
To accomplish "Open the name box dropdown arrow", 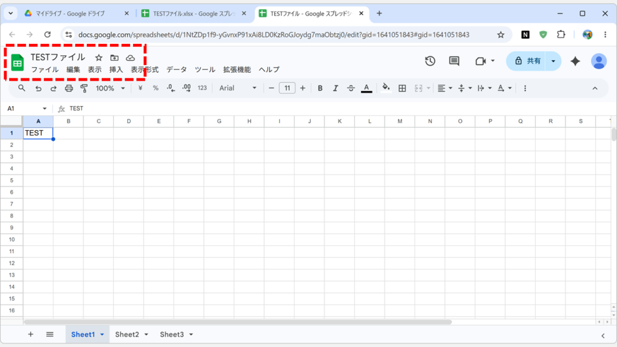I will (x=45, y=108).
